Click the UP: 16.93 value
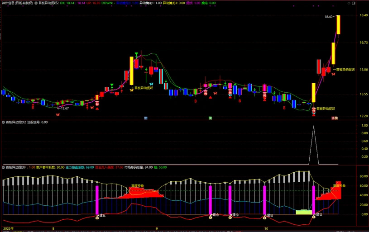 [x=93, y=3]
